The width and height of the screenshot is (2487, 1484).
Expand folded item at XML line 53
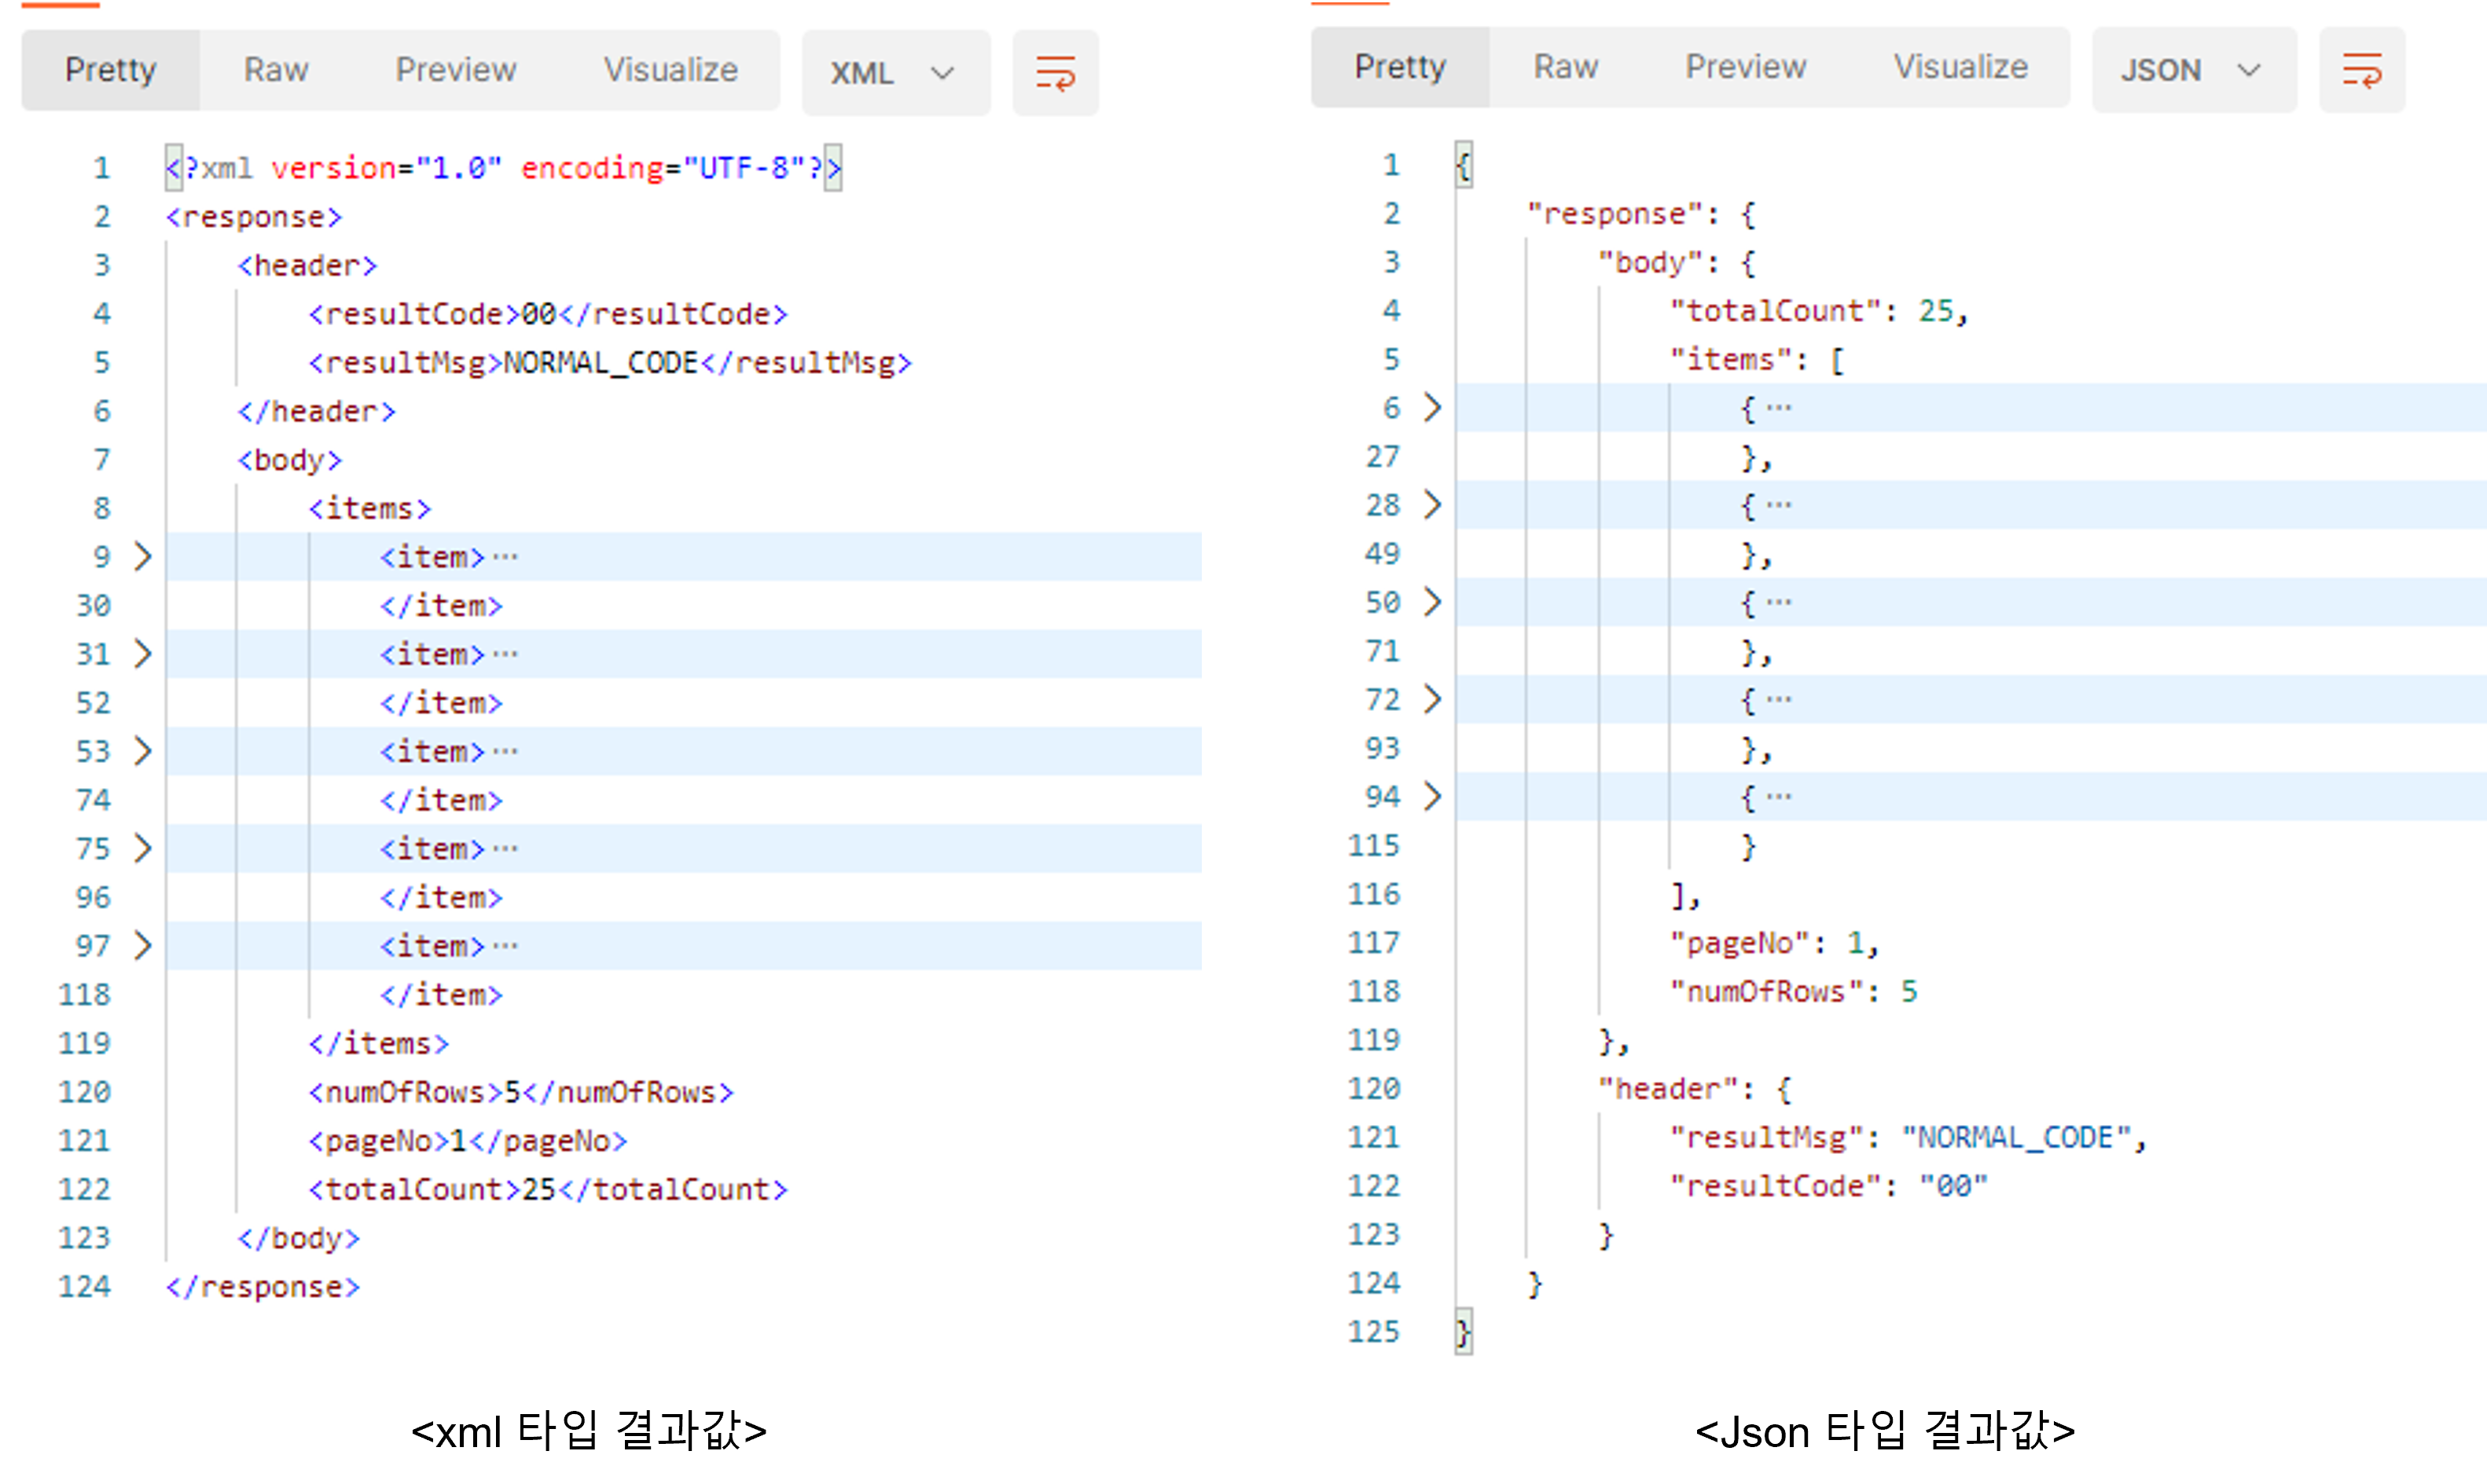[143, 751]
